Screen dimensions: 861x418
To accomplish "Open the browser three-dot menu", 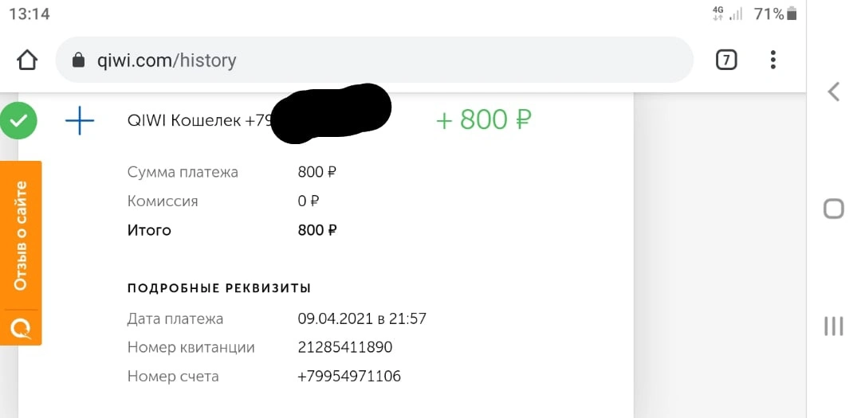I will coord(773,60).
